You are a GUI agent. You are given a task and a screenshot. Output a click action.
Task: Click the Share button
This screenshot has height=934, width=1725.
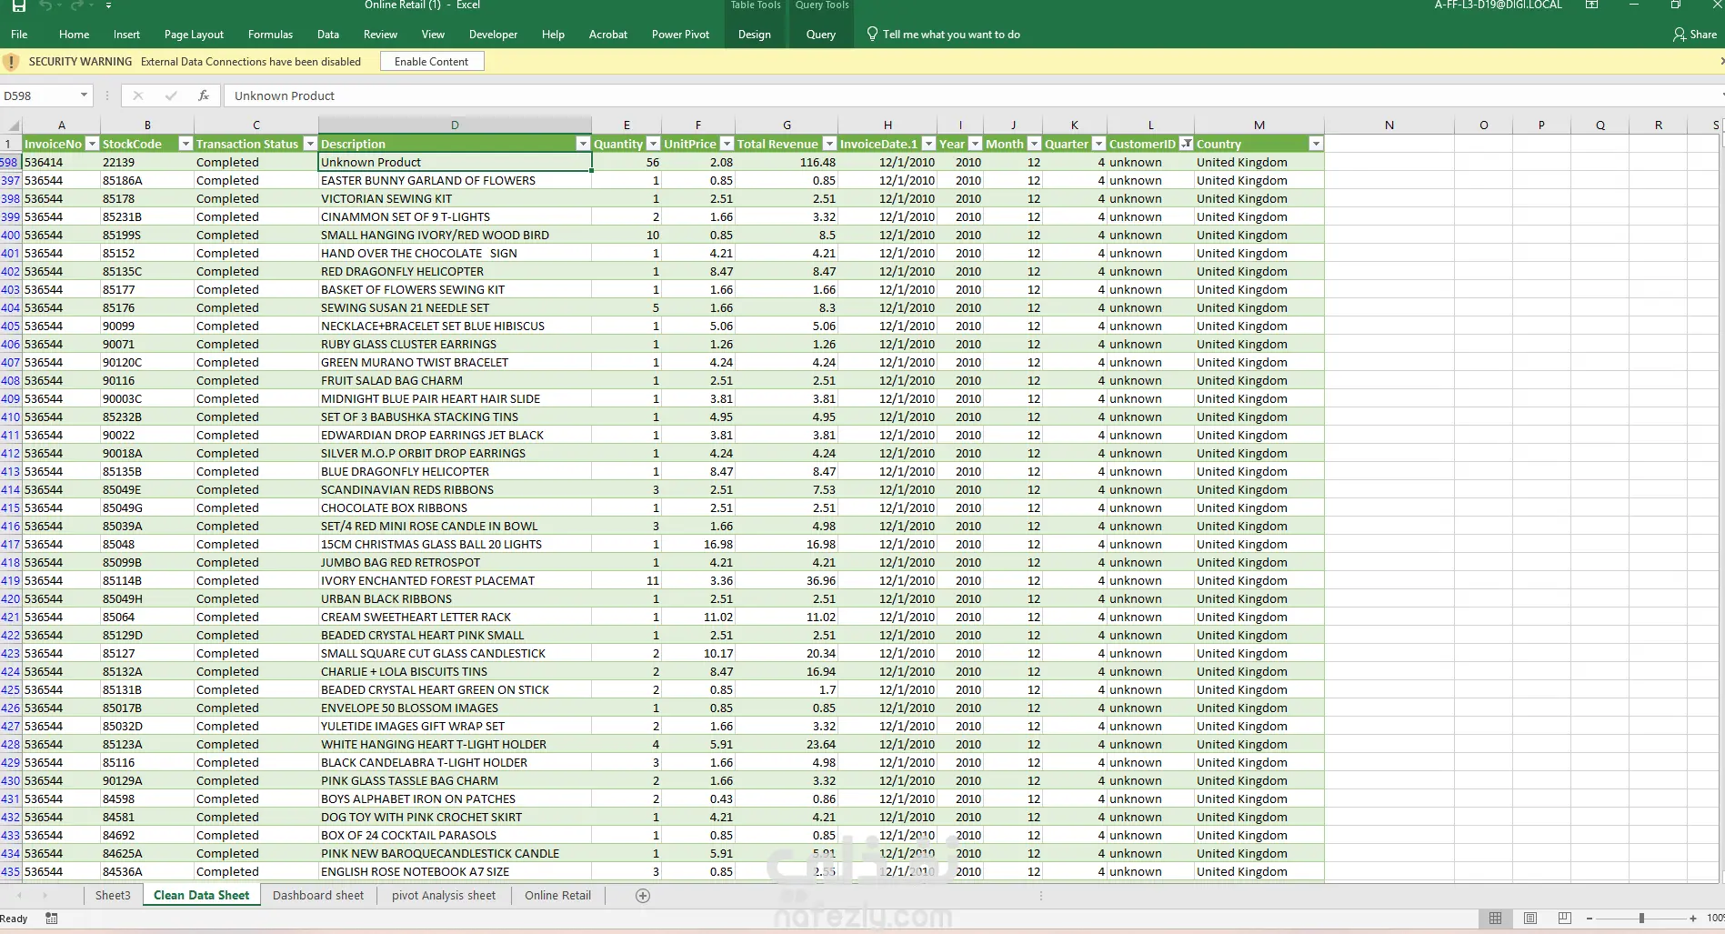[x=1695, y=35]
